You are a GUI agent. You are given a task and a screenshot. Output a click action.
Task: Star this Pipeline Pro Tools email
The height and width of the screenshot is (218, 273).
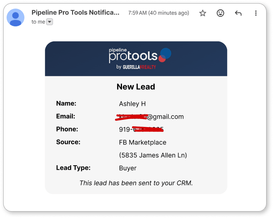203,13
